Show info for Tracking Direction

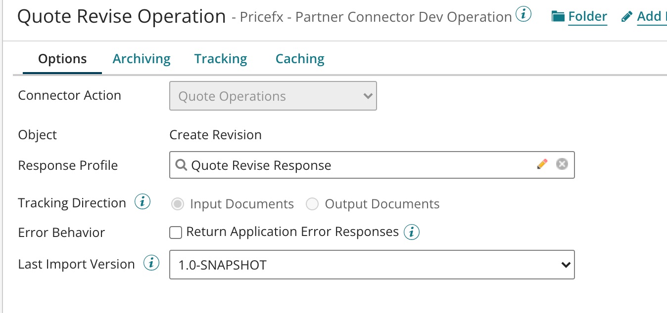pyautogui.click(x=143, y=202)
